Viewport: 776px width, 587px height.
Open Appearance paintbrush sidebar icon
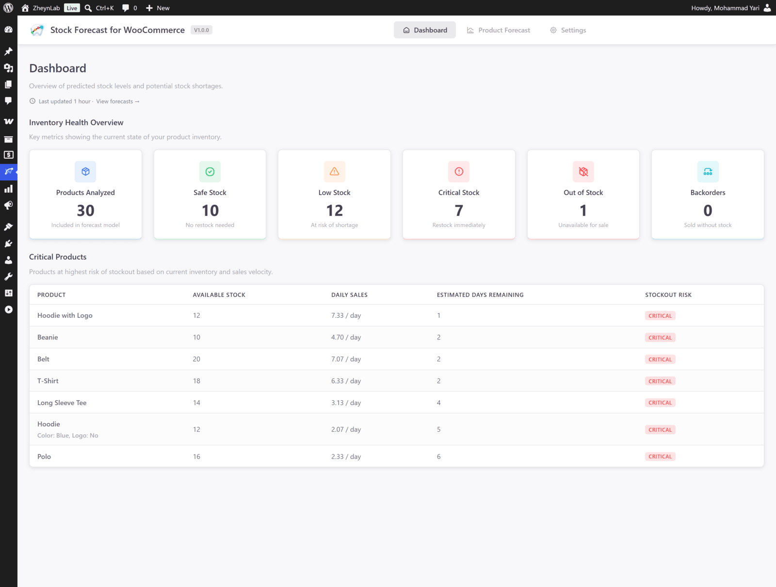[8, 227]
